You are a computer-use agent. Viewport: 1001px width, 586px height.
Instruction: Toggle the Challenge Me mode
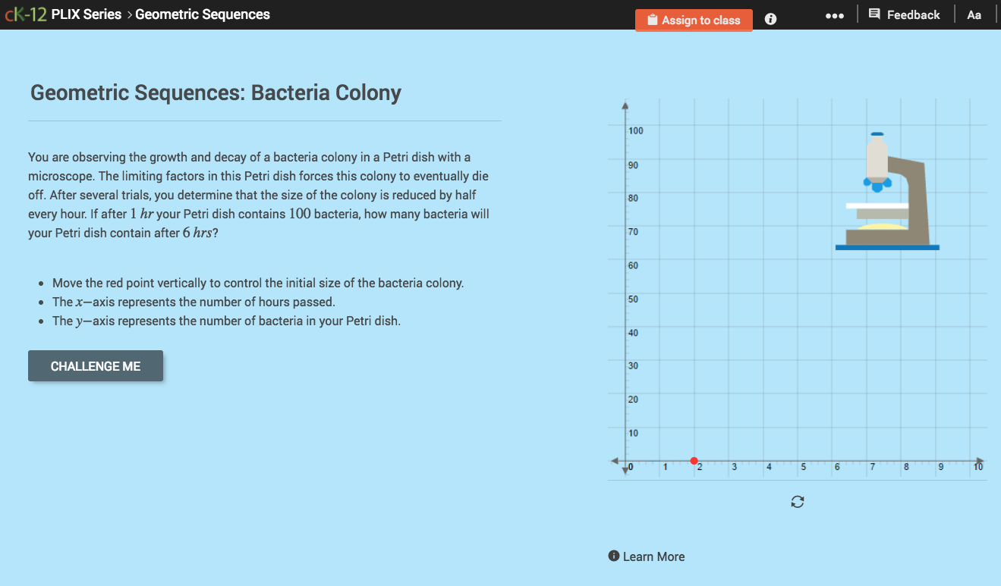coord(95,366)
